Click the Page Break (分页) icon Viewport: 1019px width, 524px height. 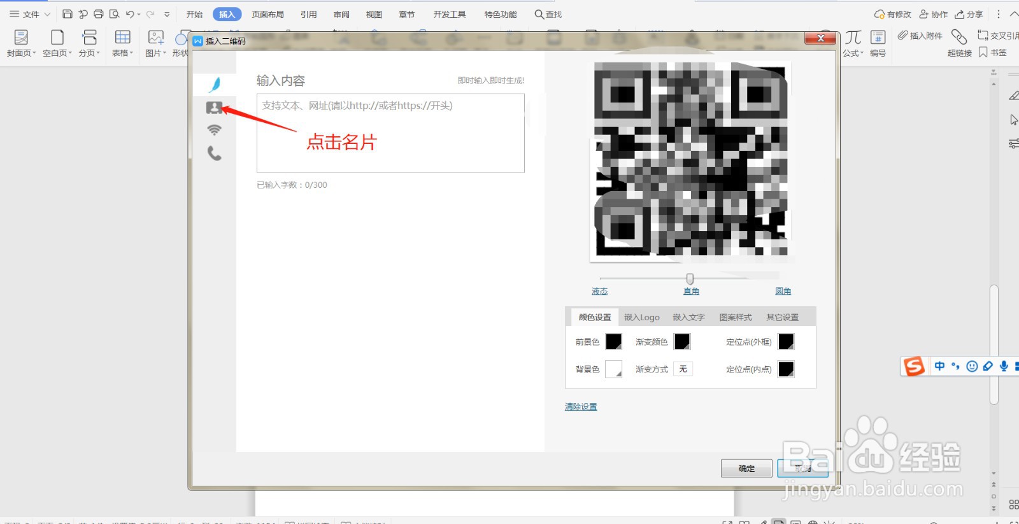coord(90,37)
